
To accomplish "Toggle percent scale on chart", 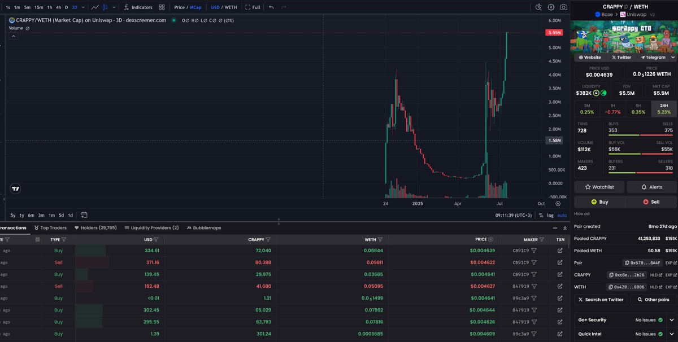I will point(541,215).
